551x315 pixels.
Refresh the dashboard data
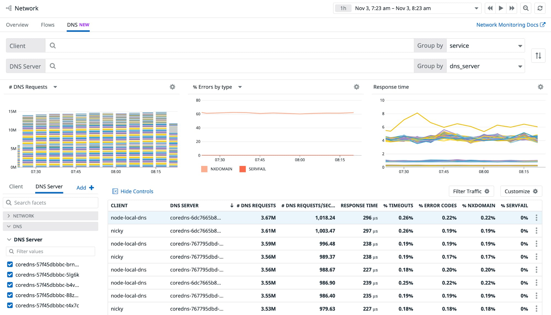tap(540, 8)
